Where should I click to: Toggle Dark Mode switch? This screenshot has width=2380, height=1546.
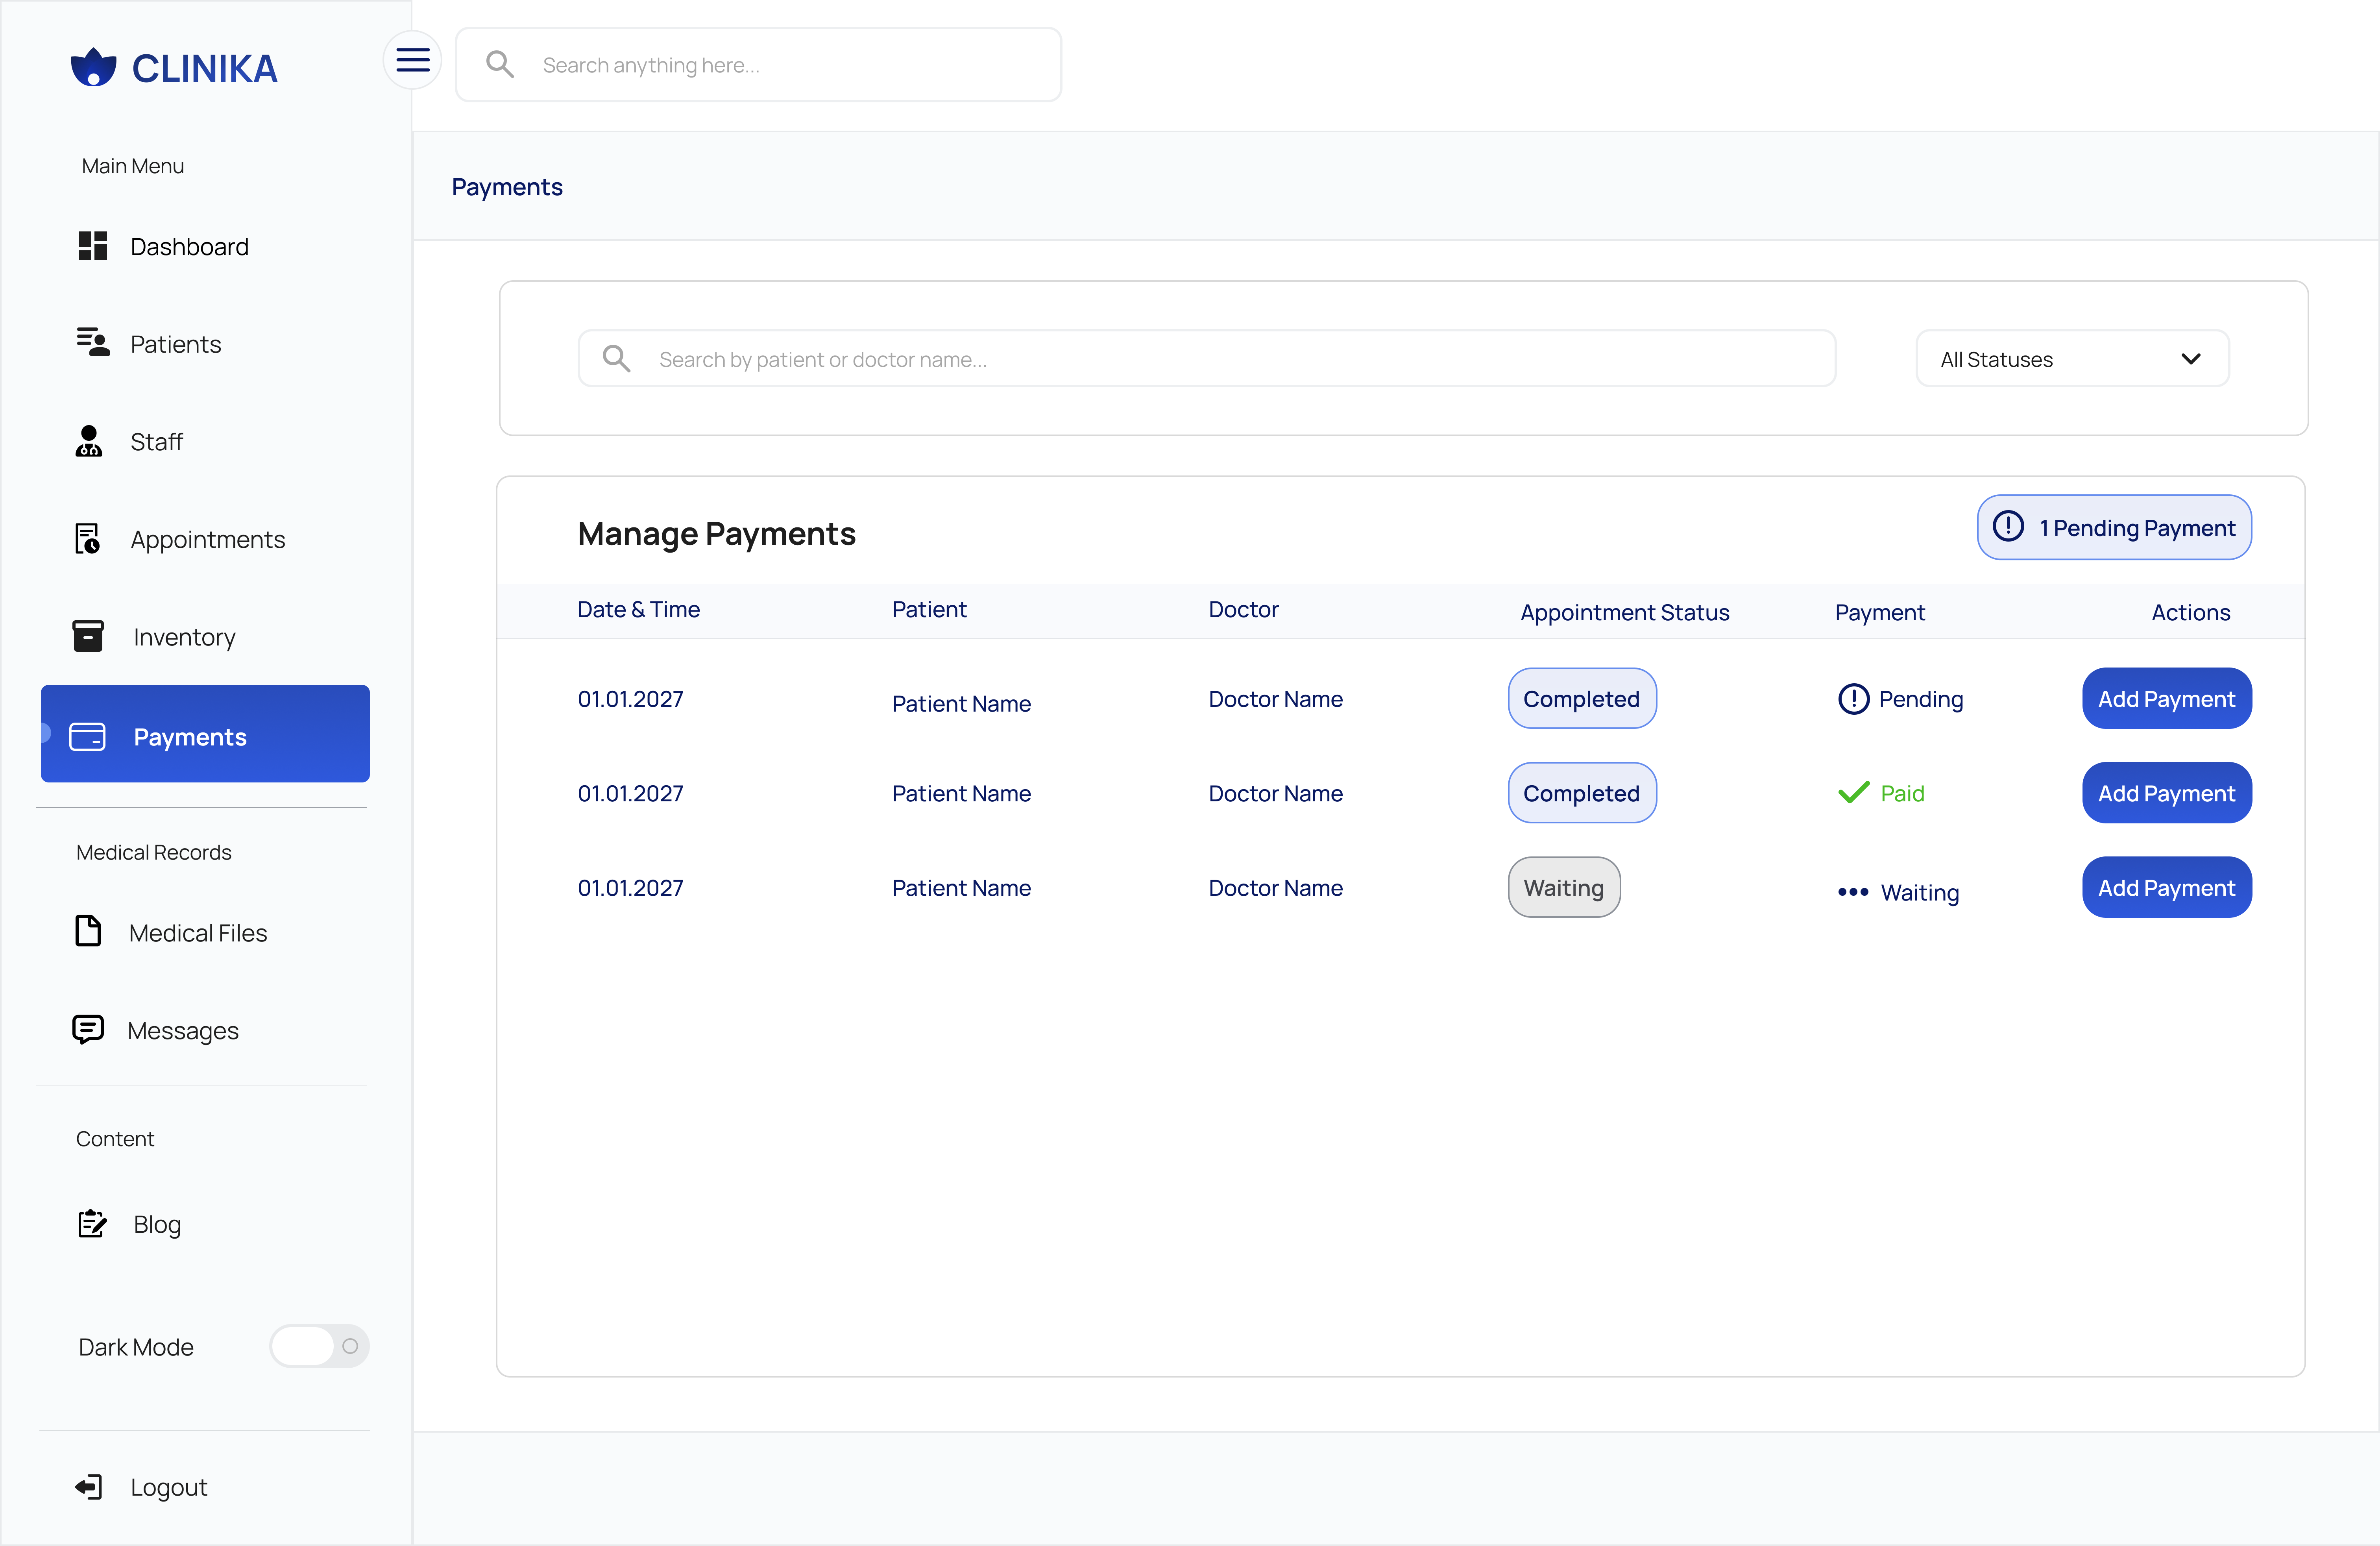pyautogui.click(x=319, y=1346)
